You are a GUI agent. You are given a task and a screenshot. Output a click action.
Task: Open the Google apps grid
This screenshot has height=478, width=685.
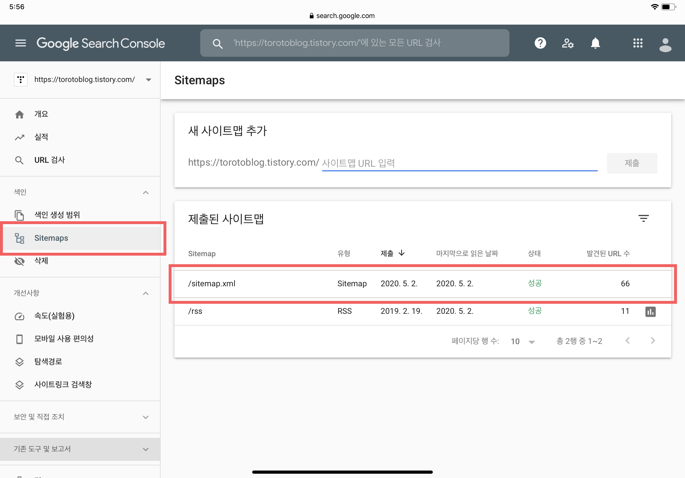638,43
